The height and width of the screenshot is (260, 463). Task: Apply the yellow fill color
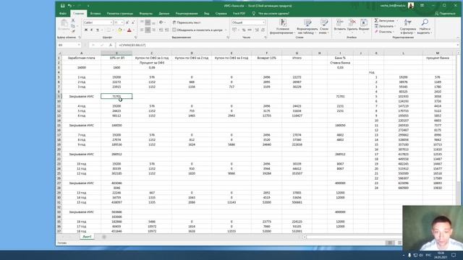(x=119, y=30)
